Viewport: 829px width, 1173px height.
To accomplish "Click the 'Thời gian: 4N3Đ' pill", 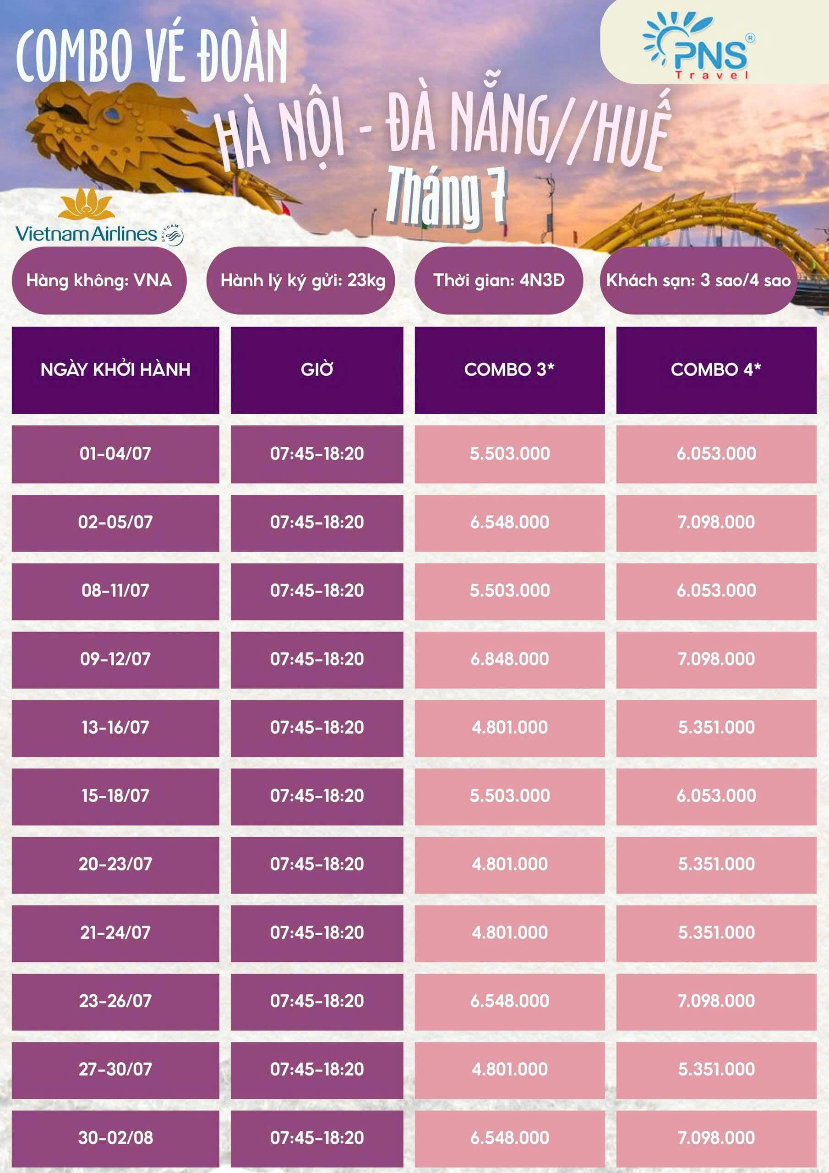I will [x=498, y=280].
